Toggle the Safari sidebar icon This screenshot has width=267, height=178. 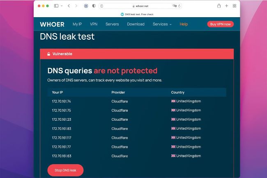56,6
